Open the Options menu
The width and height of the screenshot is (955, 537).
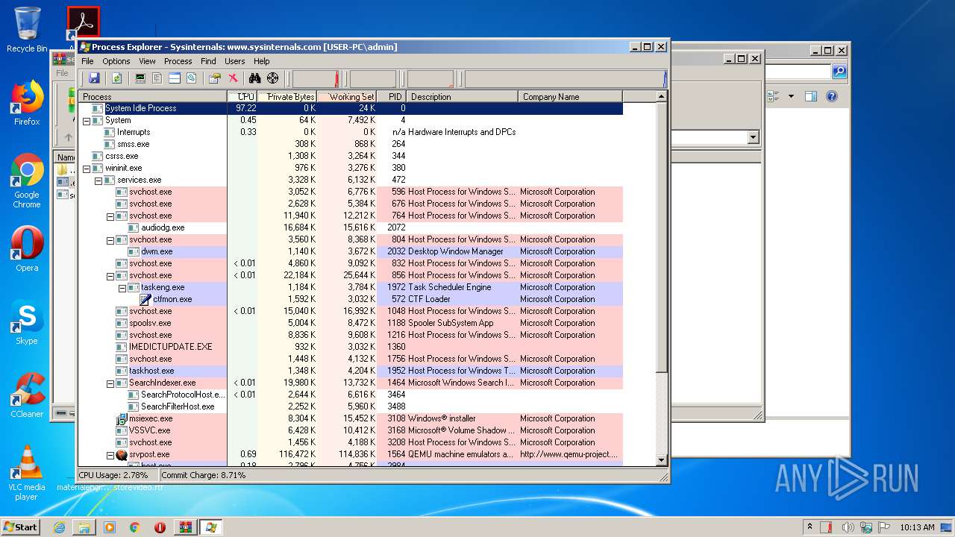point(116,61)
